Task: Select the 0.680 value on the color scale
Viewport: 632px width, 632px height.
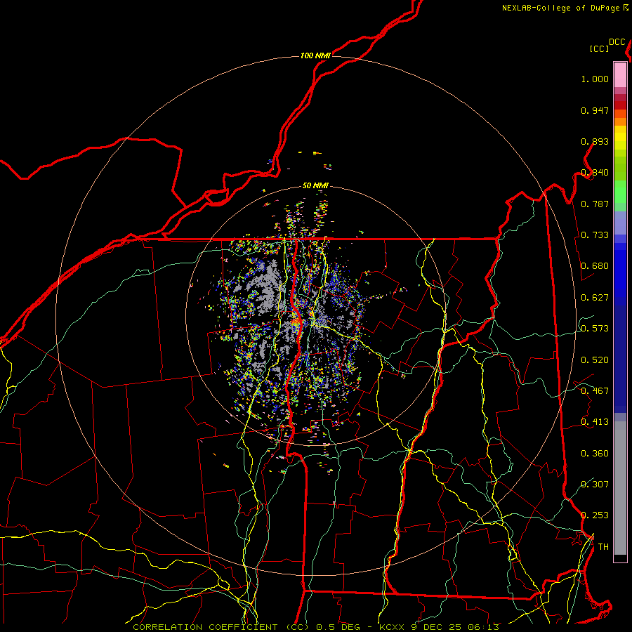Action: point(595,266)
